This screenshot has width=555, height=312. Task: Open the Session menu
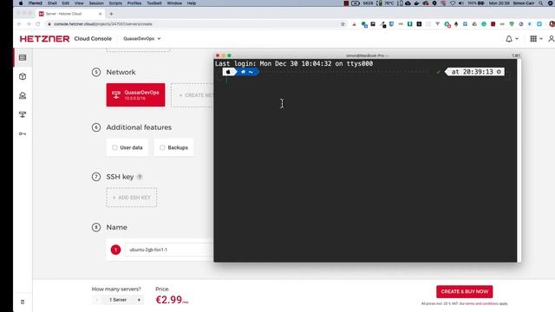[x=96, y=3]
